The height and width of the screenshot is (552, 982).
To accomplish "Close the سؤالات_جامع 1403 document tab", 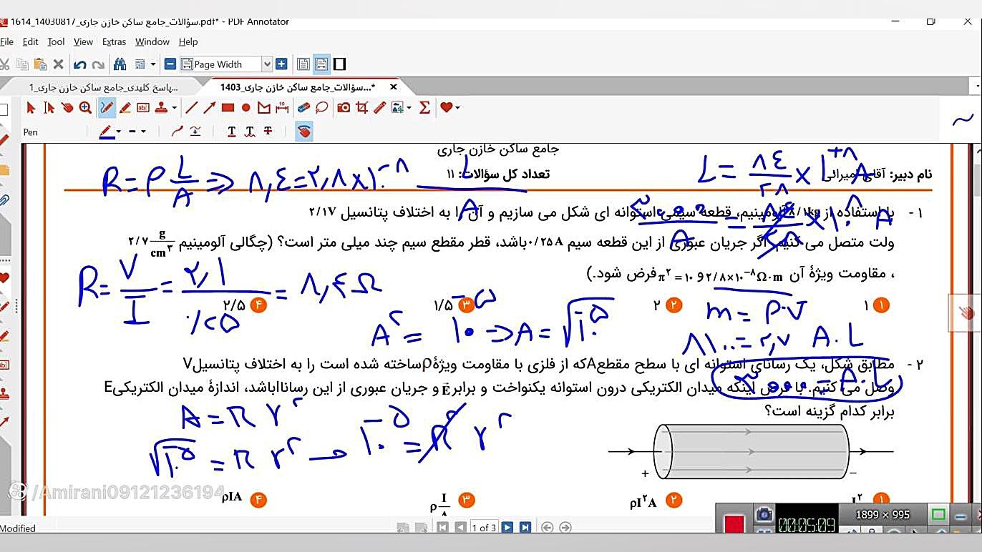I will tap(393, 87).
